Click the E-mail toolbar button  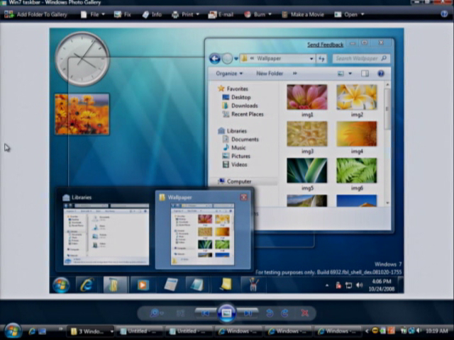tap(221, 14)
